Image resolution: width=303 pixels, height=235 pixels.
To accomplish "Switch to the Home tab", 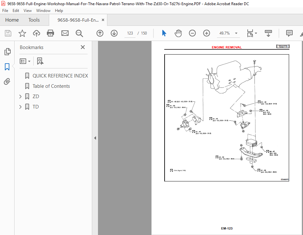I will pyautogui.click(x=12, y=20).
